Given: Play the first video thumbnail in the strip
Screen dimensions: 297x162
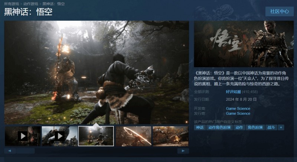Looking at the screenshot, I should pyautogui.click(x=22, y=136).
